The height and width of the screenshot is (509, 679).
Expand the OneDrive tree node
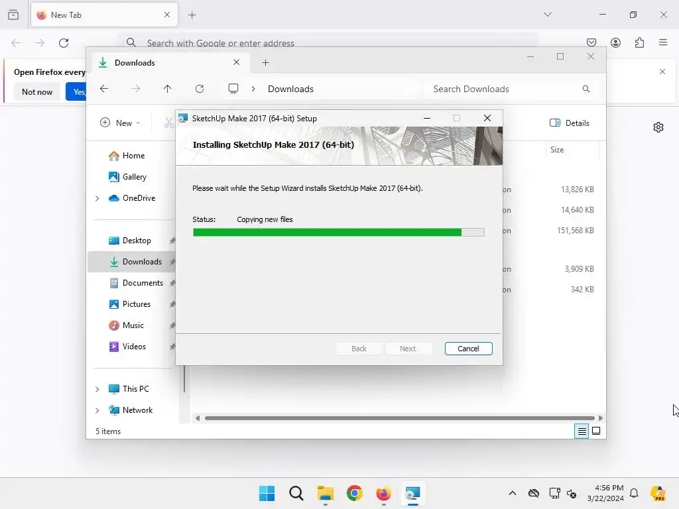97,198
